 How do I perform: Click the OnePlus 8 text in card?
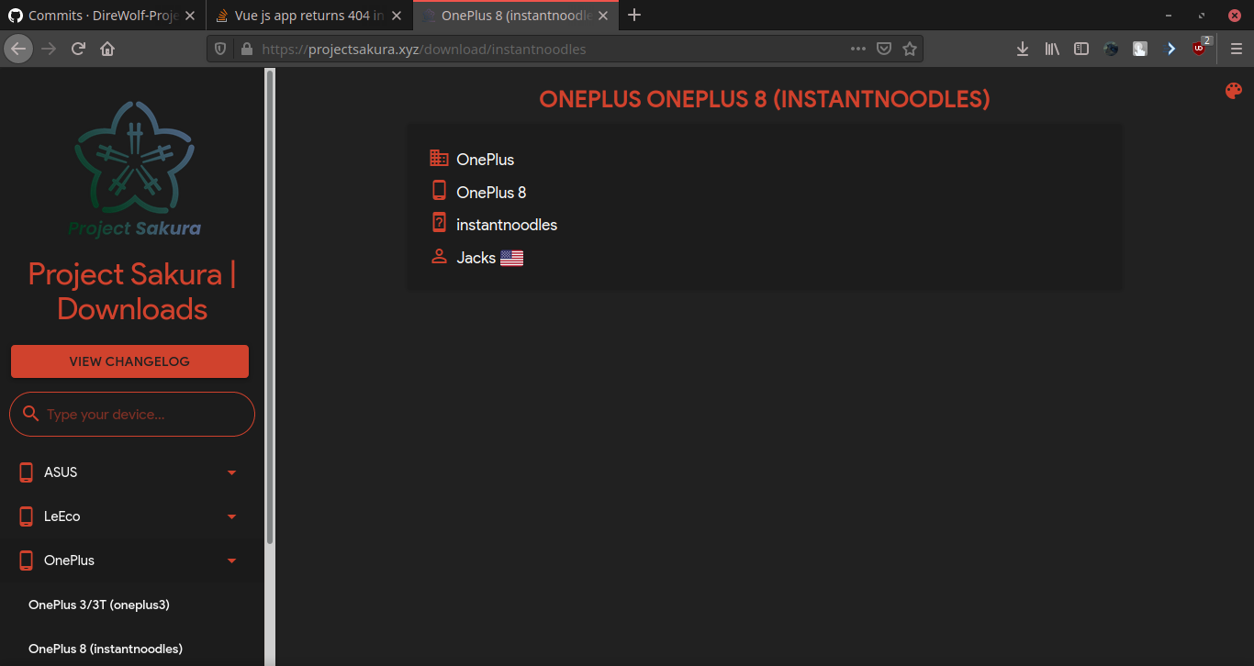click(491, 193)
